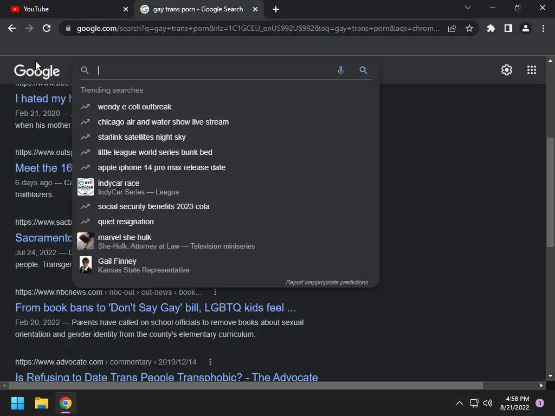The width and height of the screenshot is (555, 416).
Task: Open the Extensions puzzle icon
Action: tap(491, 28)
